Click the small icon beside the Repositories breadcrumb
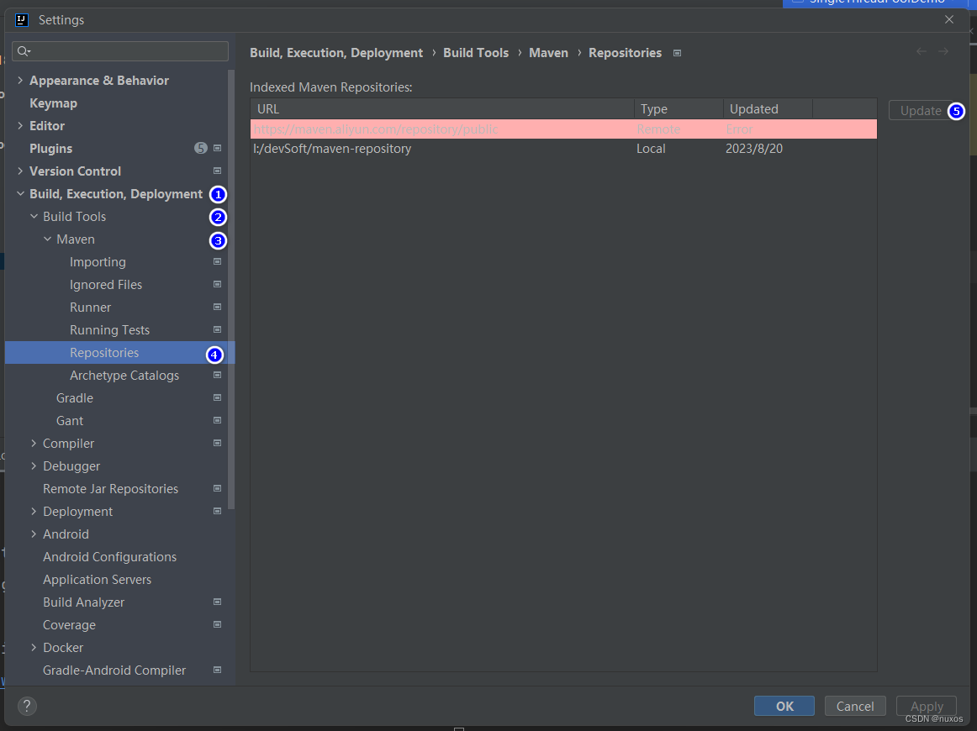977x731 pixels. point(677,52)
